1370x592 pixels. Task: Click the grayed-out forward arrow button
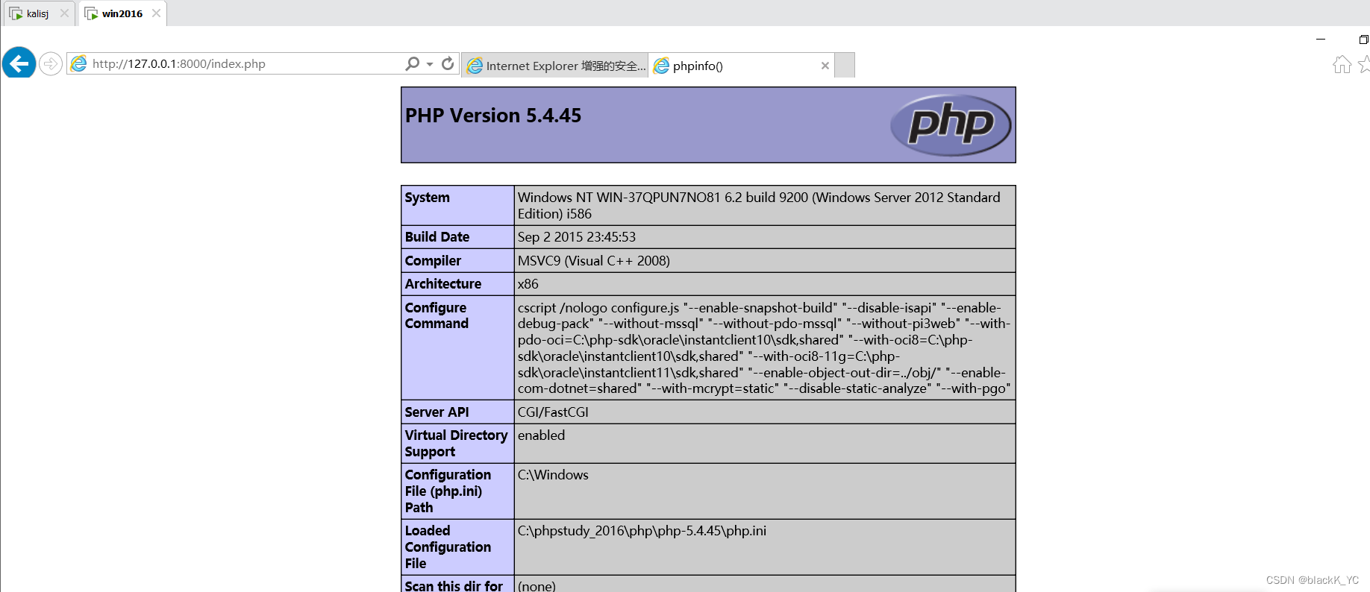point(50,64)
